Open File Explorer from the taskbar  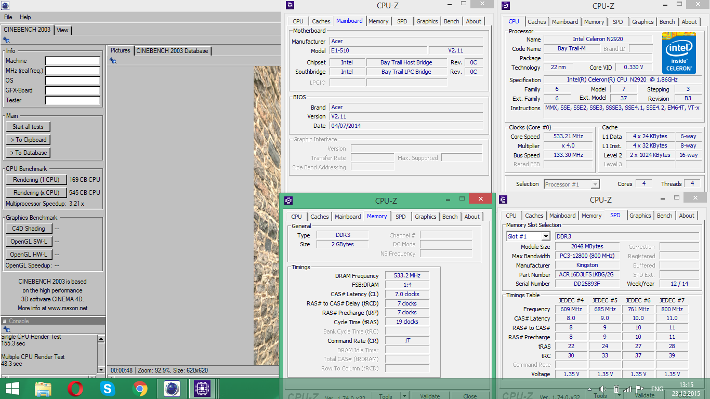coord(43,389)
